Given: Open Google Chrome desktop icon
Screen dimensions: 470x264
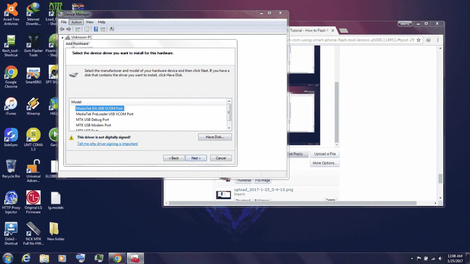Looking at the screenshot, I should pos(11,77).
